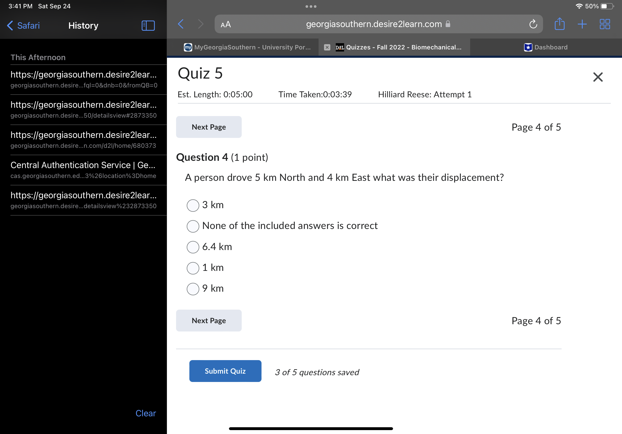Open the share sheet icon
Image resolution: width=622 pixels, height=434 pixels.
coord(559,24)
